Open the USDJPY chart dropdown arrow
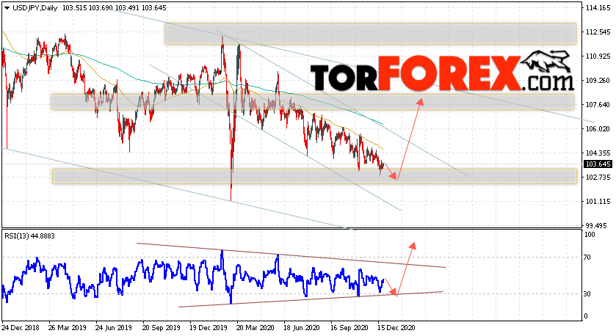The height and width of the screenshot is (336, 616). 7,8
